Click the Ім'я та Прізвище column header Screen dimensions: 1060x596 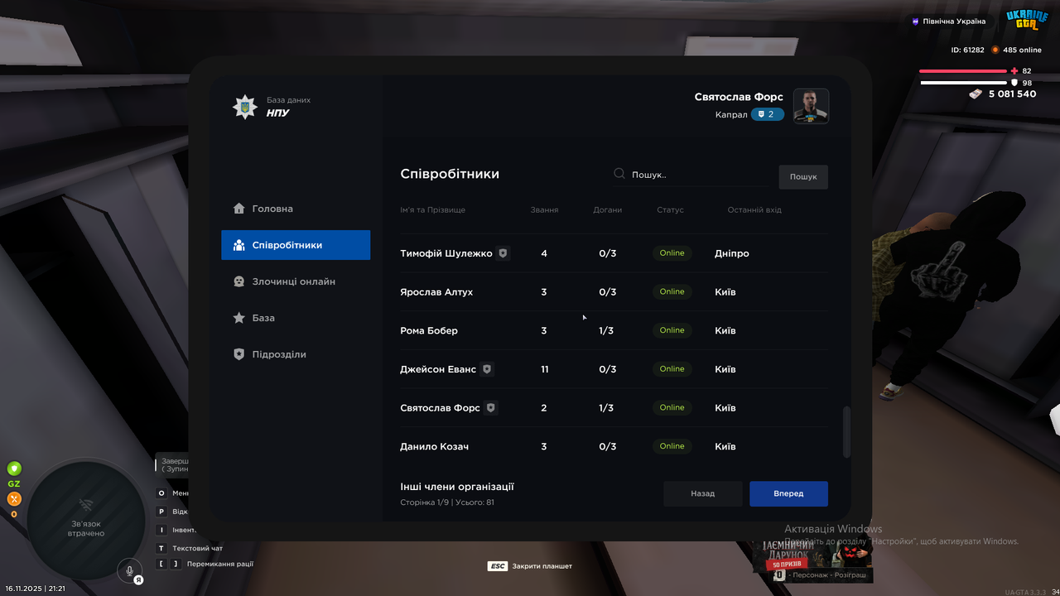pos(433,210)
